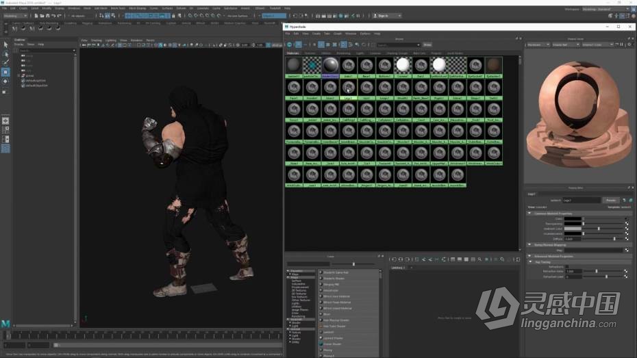Click Input and output connections graph icon

[x=401, y=259]
